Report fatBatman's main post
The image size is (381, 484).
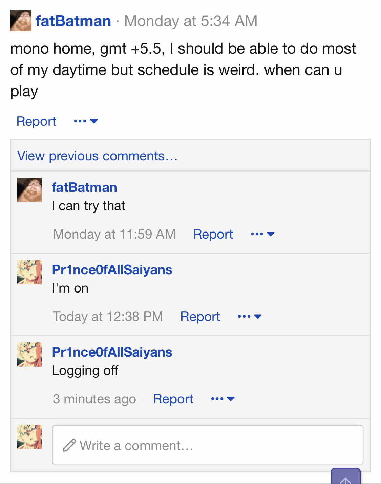pyautogui.click(x=36, y=121)
